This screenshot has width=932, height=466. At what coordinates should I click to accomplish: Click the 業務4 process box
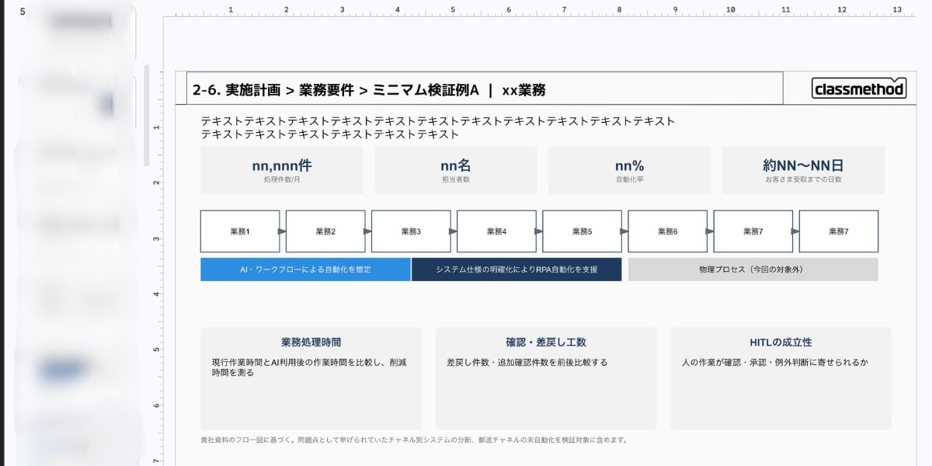click(496, 231)
